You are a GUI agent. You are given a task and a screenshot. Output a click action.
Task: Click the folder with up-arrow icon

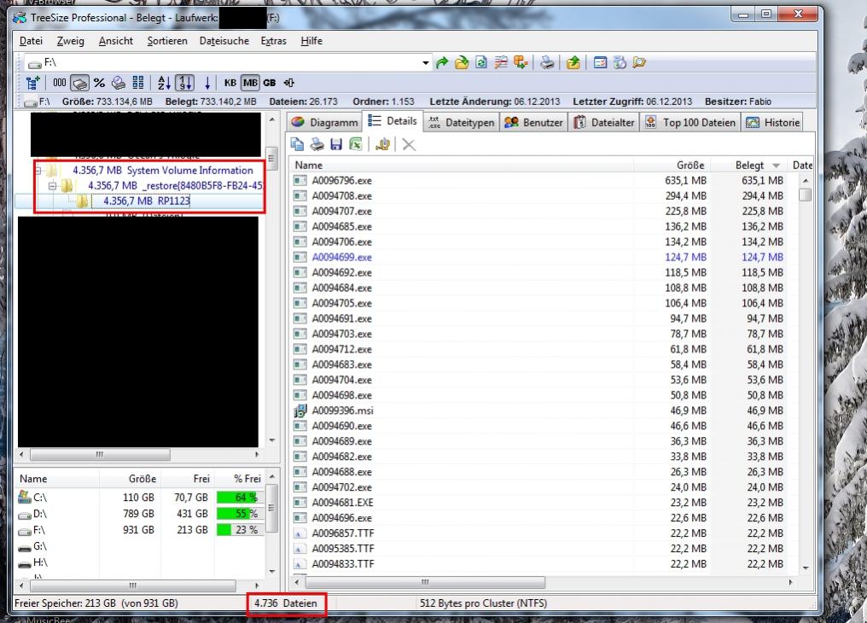point(573,63)
